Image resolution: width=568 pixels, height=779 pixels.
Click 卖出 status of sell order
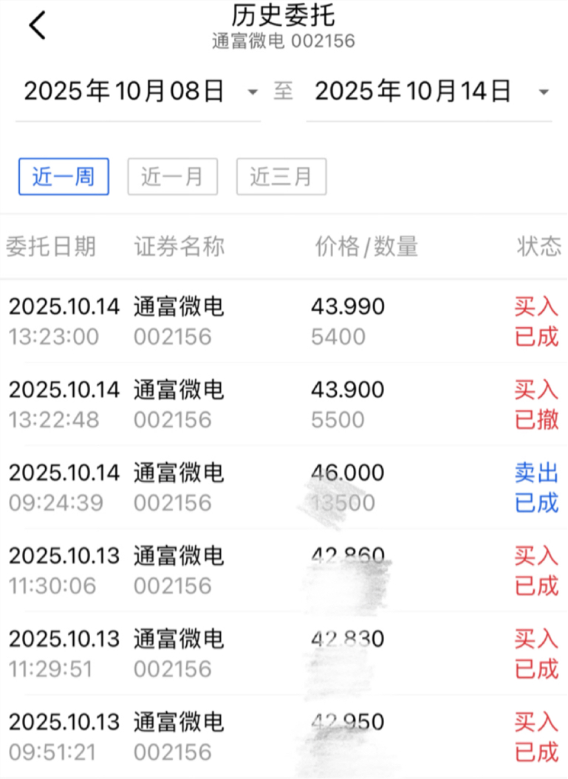tap(537, 473)
